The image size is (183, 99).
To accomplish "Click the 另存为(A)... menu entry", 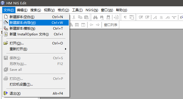I will click(x=36, y=64).
